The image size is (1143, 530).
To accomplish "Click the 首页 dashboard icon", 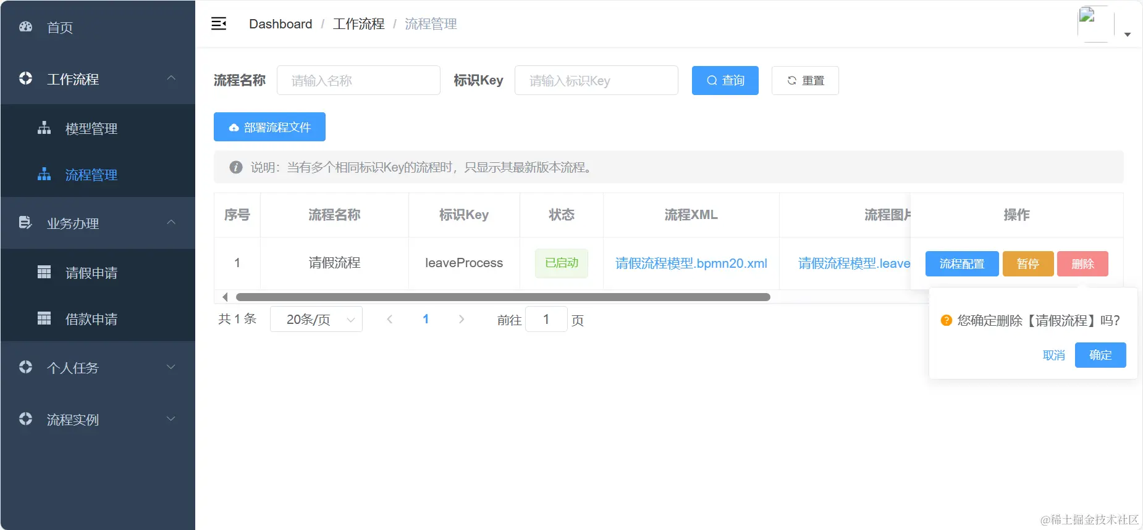I will point(25,27).
